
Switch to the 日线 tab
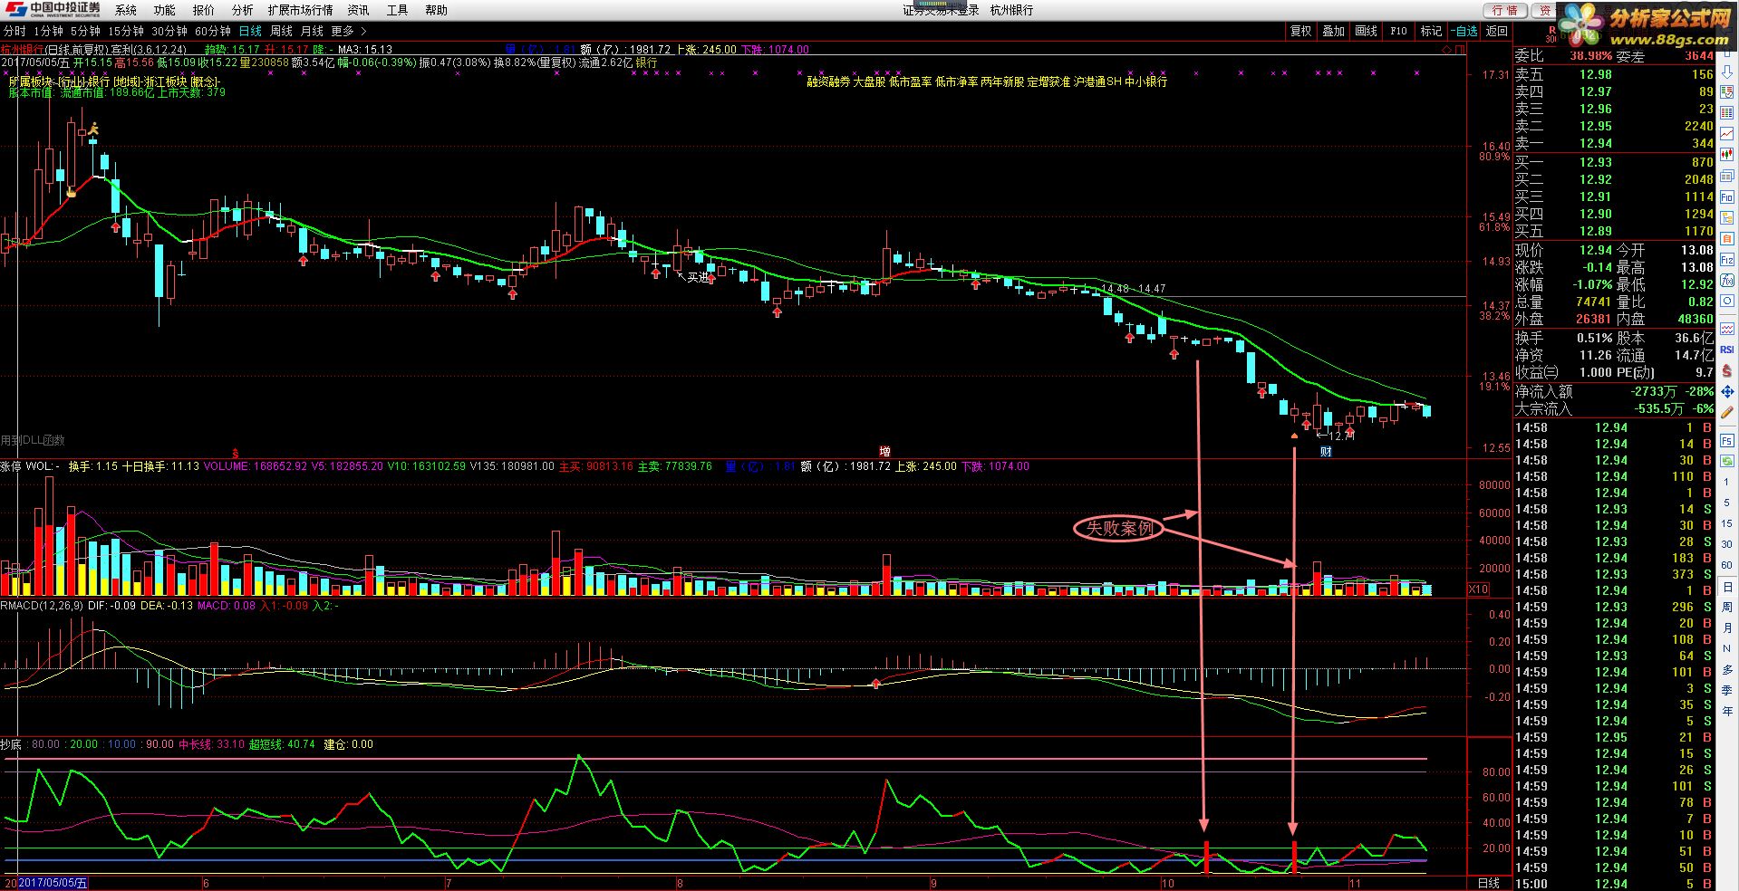249,31
